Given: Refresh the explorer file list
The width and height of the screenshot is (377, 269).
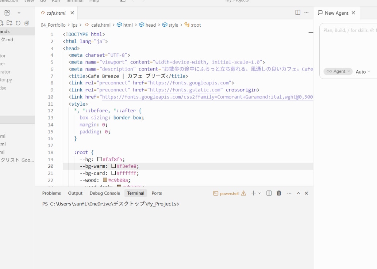Looking at the screenshot, I should (18, 23).
